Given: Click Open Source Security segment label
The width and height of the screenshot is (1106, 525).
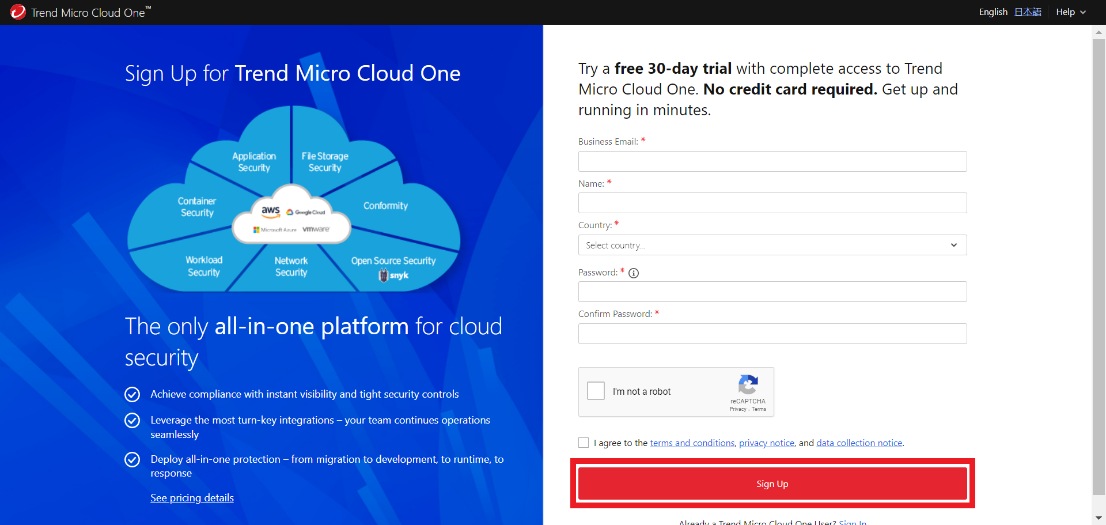Looking at the screenshot, I should tap(393, 261).
